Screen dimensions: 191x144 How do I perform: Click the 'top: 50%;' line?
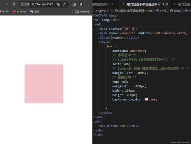(120, 82)
